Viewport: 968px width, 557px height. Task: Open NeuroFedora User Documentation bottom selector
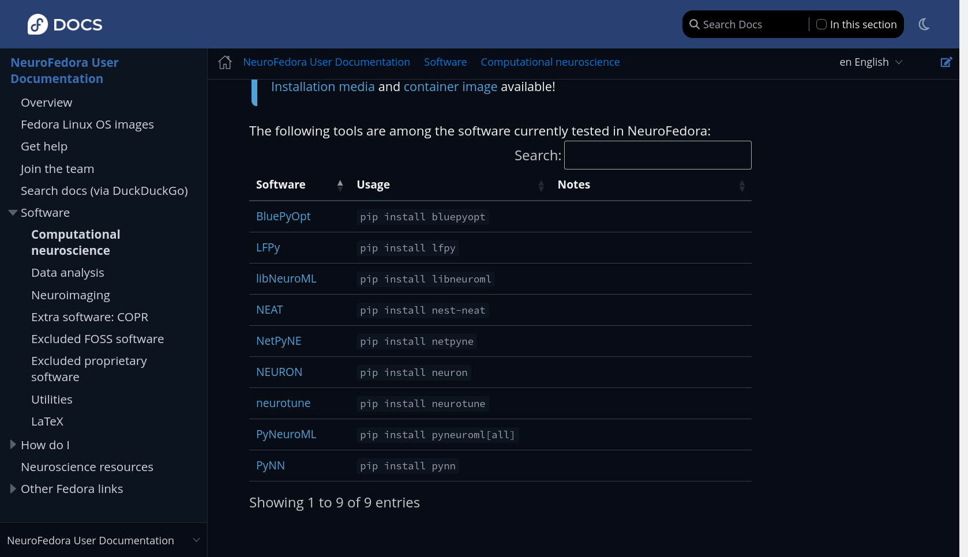[x=103, y=540]
